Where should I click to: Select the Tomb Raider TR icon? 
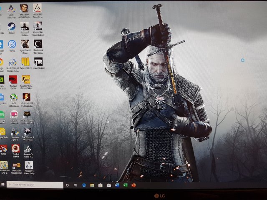click(38, 62)
